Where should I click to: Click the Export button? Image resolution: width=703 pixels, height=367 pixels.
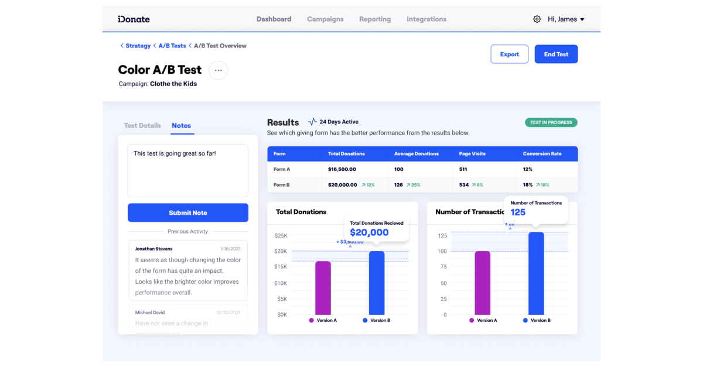tap(509, 54)
